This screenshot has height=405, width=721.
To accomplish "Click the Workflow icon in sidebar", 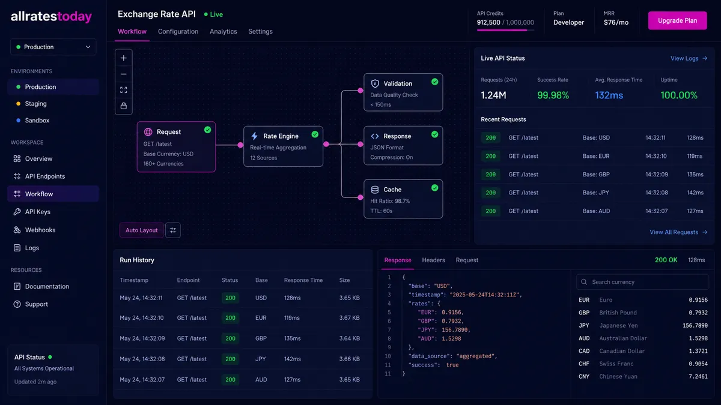I will pos(17,194).
